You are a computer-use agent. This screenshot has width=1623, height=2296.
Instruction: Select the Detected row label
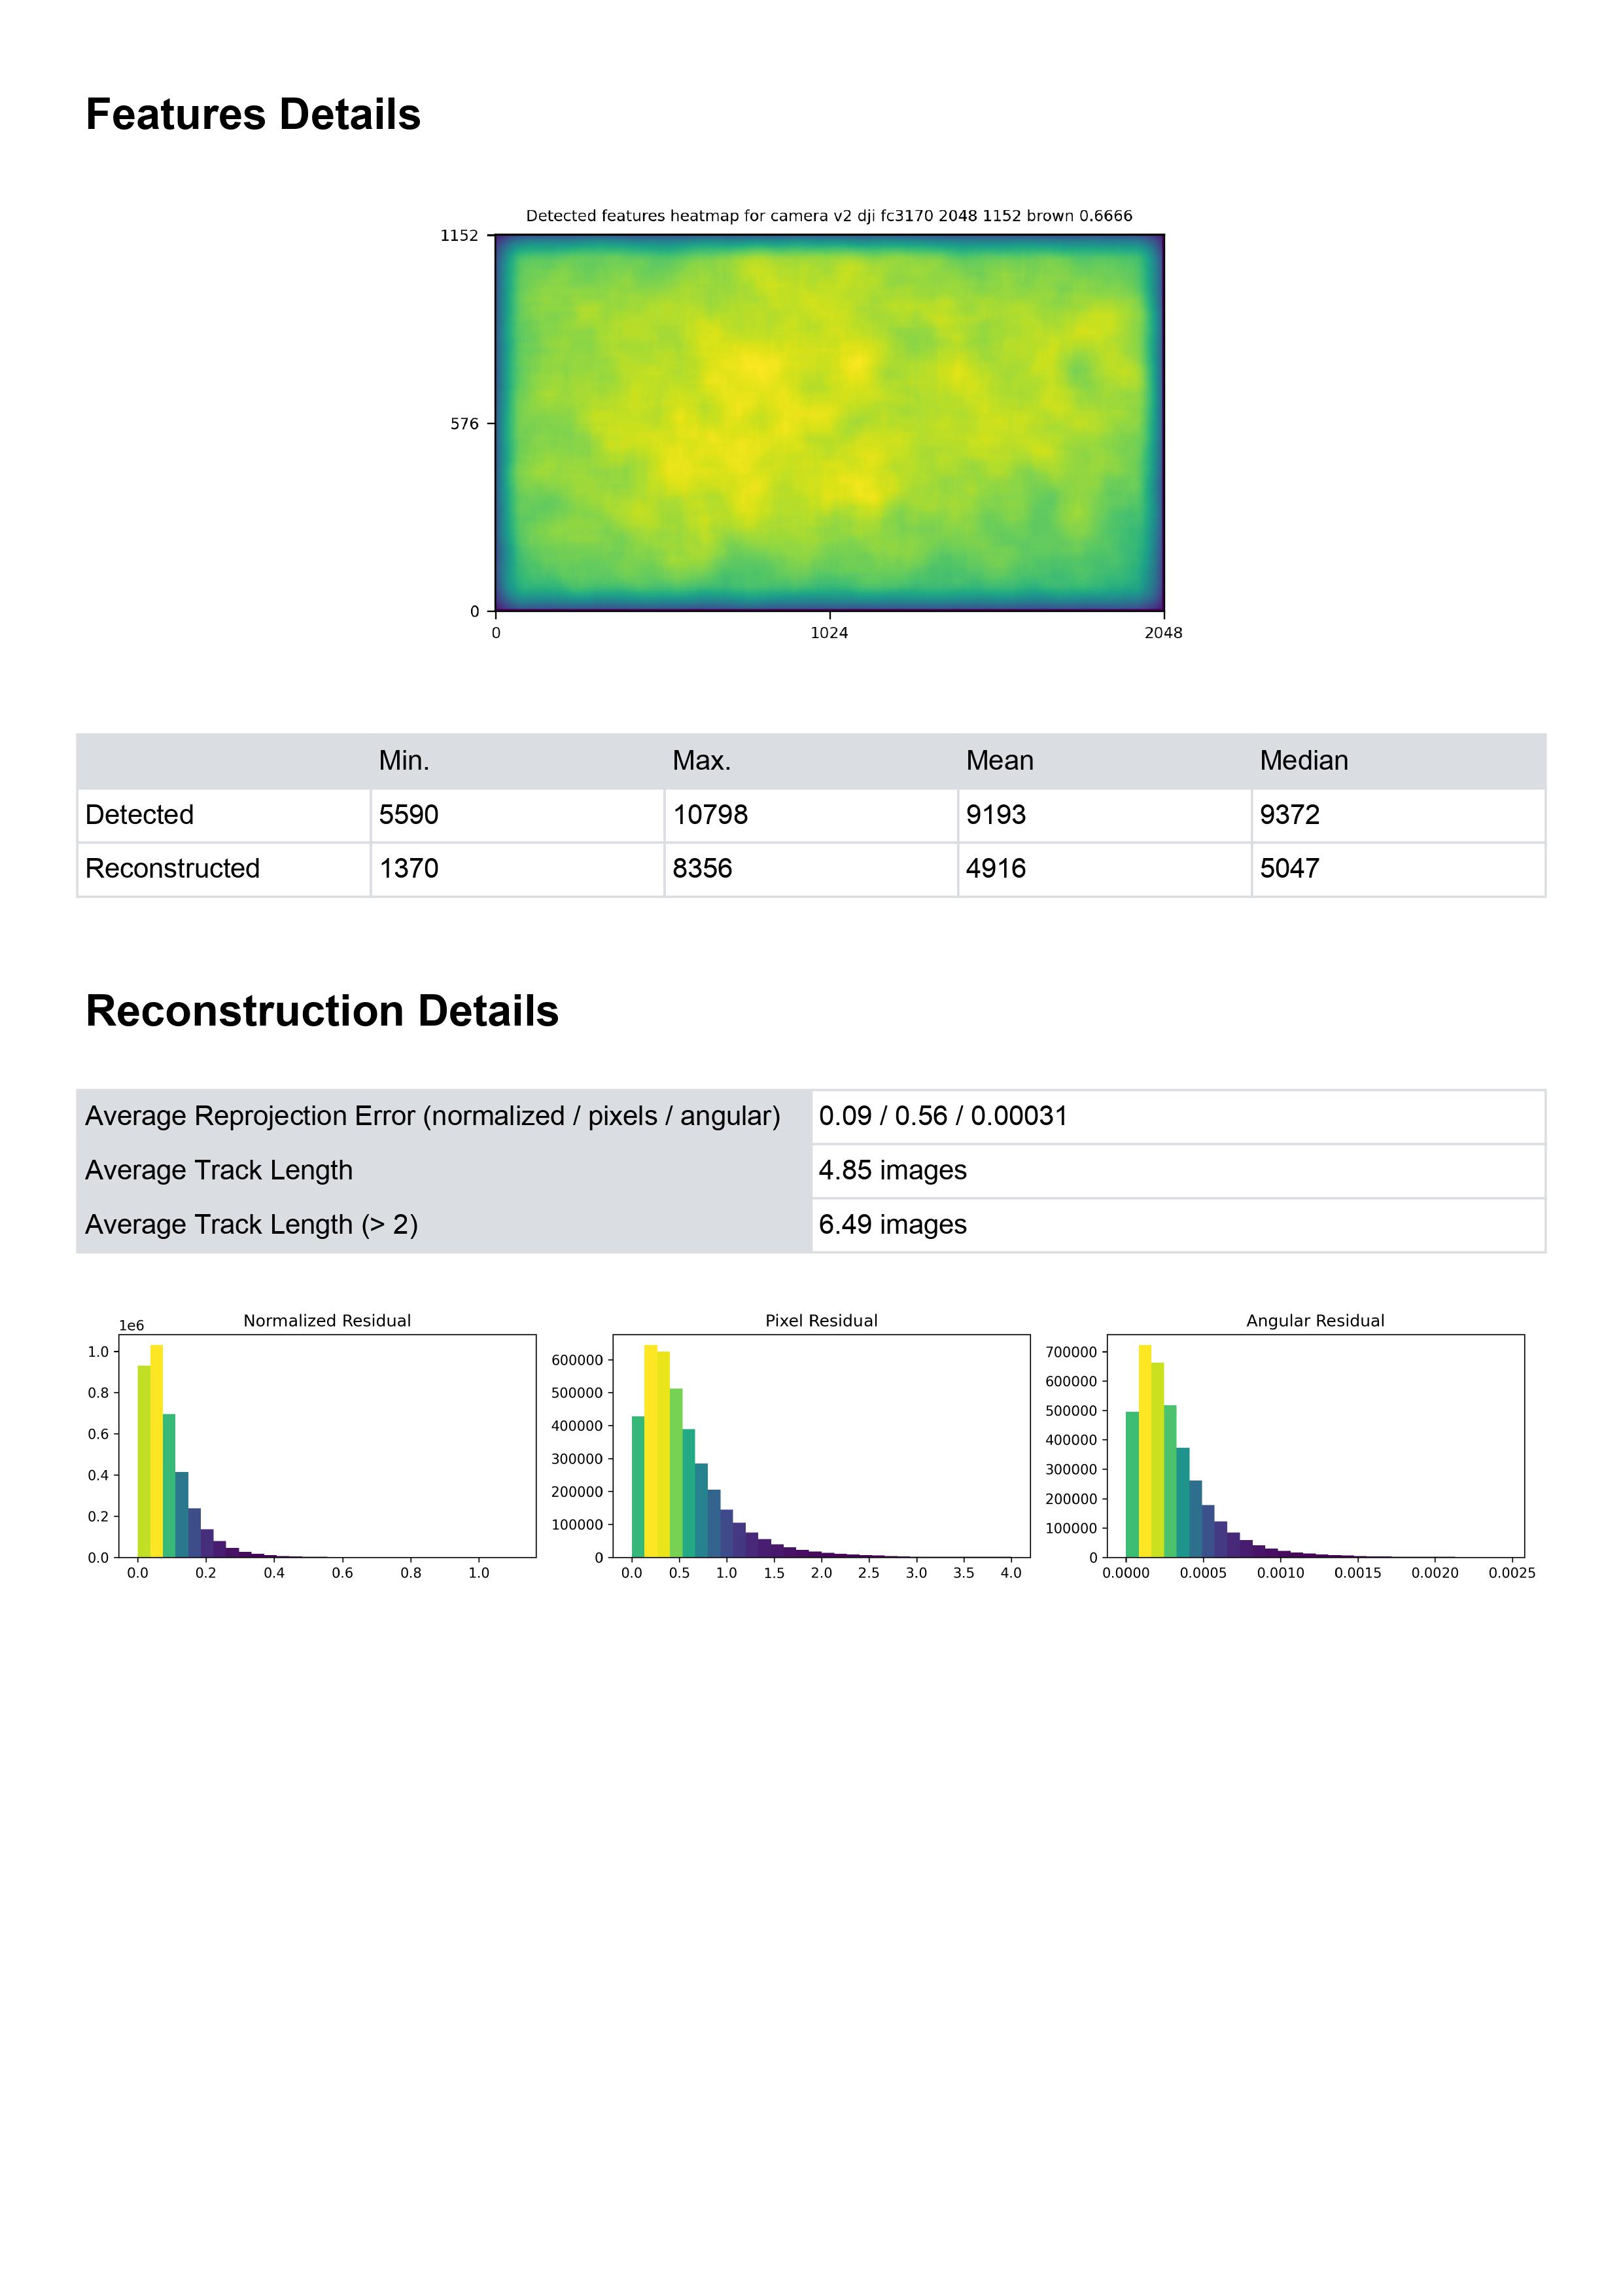pyautogui.click(x=140, y=815)
